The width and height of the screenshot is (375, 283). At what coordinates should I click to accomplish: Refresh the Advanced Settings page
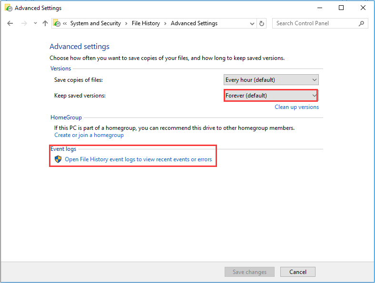coord(262,23)
